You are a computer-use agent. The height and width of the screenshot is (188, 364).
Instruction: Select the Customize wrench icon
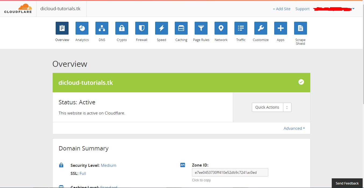260,28
